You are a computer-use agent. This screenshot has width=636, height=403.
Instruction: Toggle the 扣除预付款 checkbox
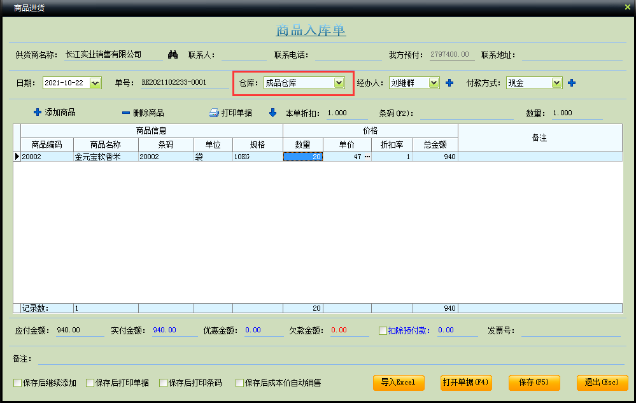pos(383,331)
